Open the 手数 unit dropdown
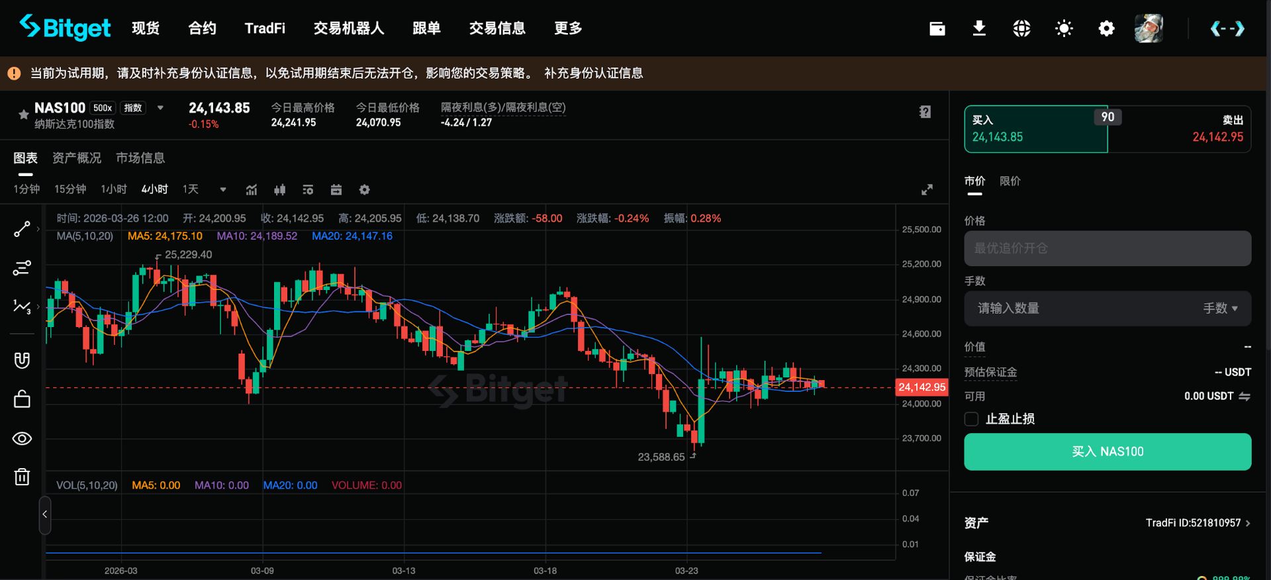 pos(1220,309)
